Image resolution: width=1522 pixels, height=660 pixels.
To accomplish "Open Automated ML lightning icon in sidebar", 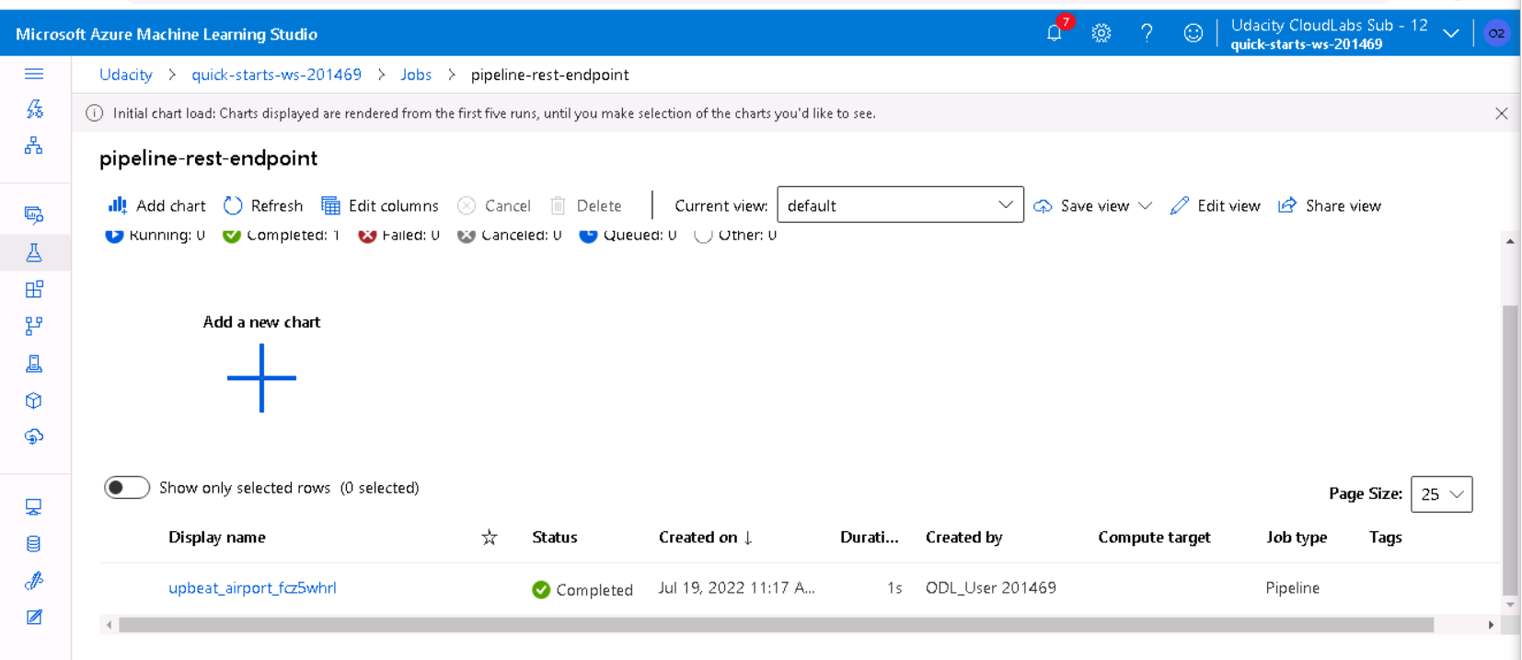I will [34, 110].
